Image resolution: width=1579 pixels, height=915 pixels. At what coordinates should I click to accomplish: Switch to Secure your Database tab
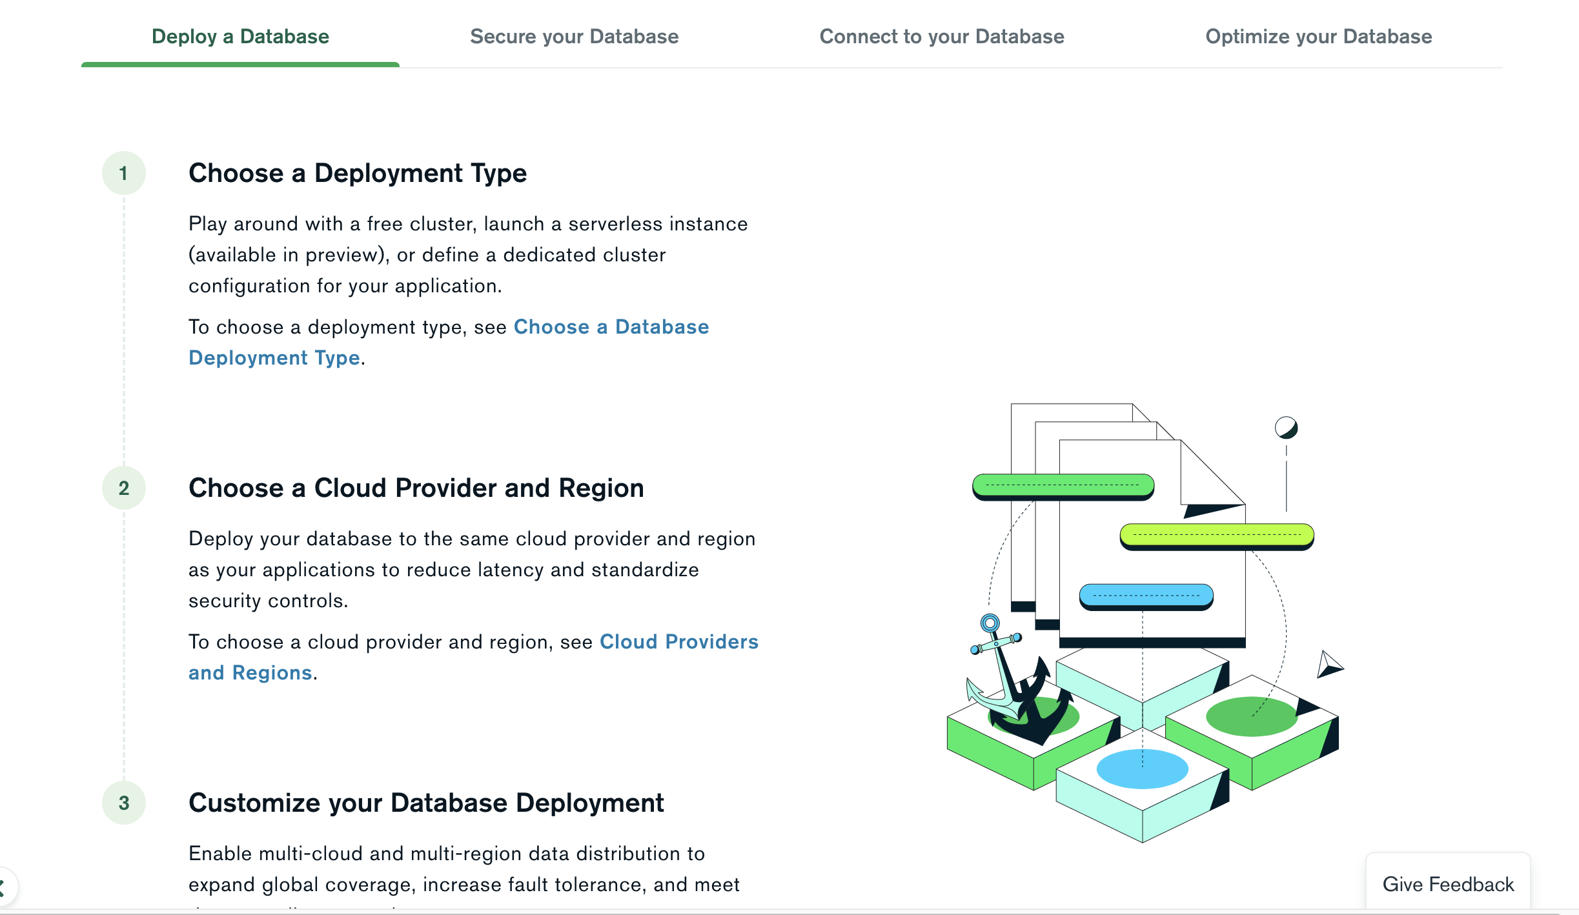tap(574, 37)
